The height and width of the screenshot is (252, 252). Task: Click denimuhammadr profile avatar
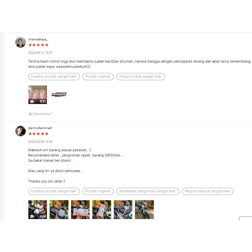tap(21, 131)
